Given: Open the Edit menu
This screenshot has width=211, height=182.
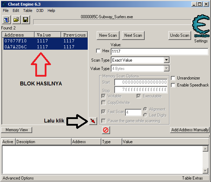Looking at the screenshot, I should pyautogui.click(x=16, y=10).
